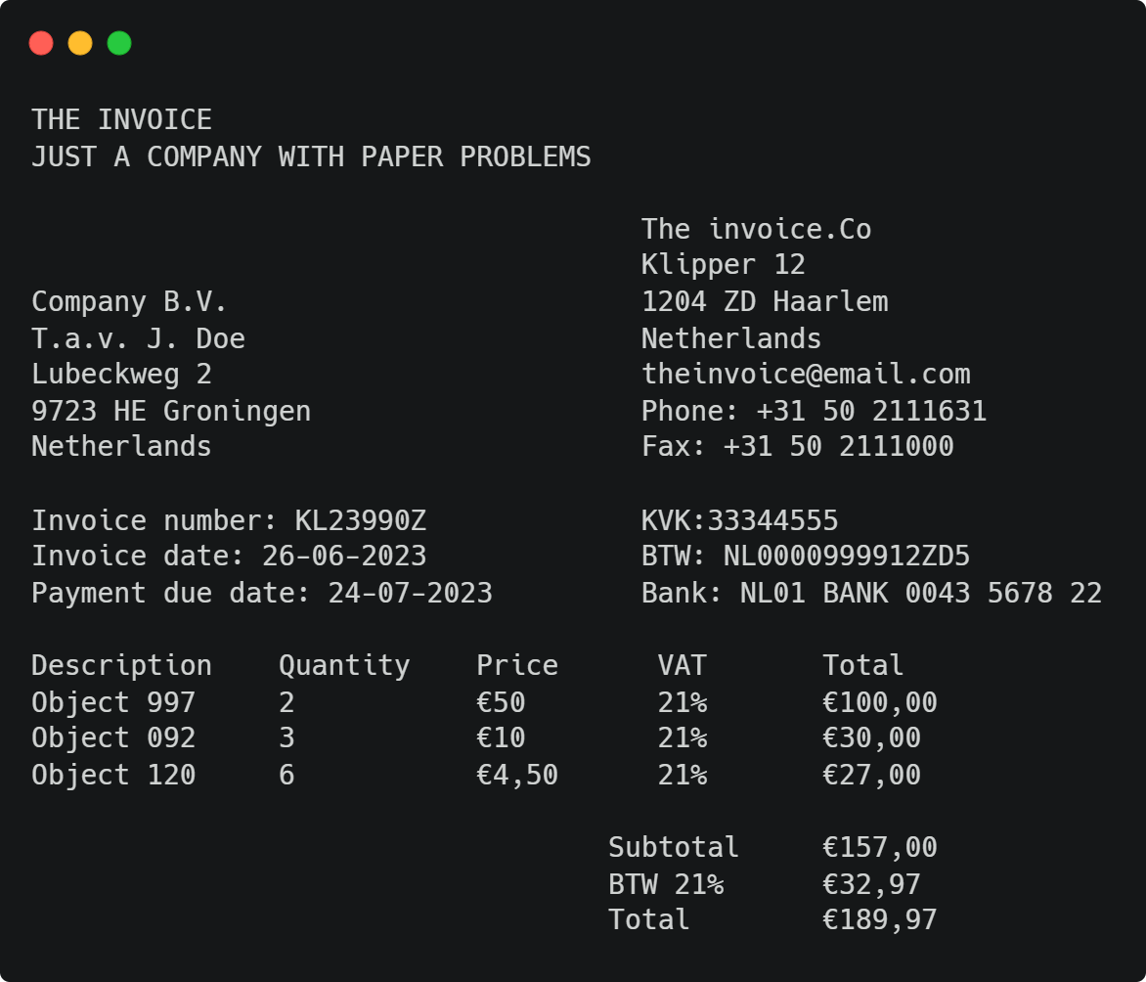Click the BTW number NL0000999912ZD5

[847, 557]
